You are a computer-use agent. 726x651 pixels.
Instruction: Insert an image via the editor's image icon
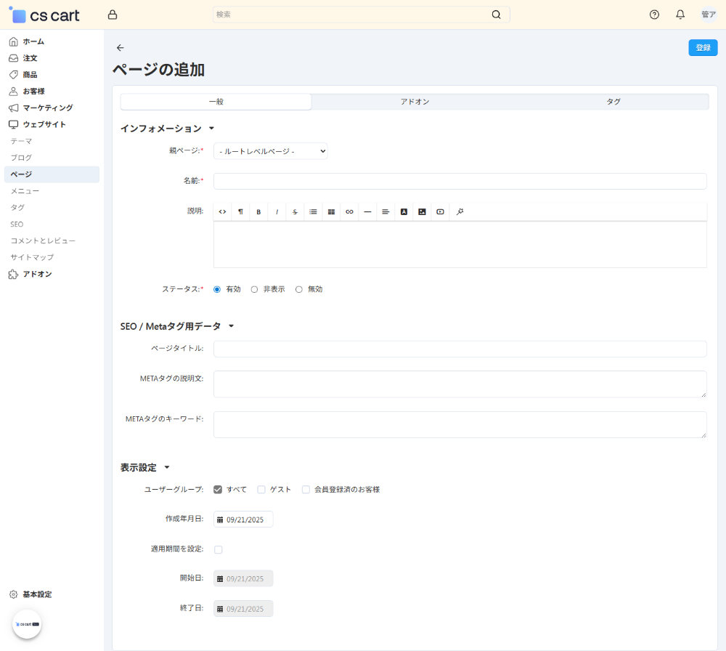[422, 211]
